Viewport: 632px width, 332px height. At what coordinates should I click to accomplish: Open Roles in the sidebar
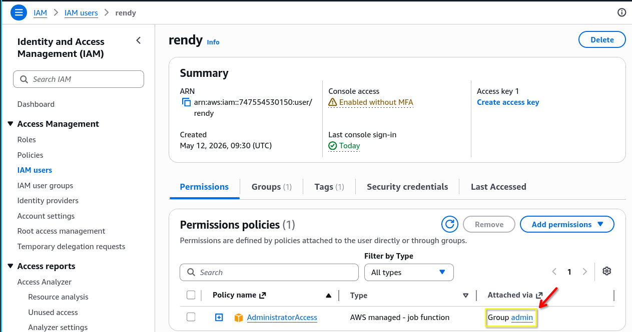27,140
